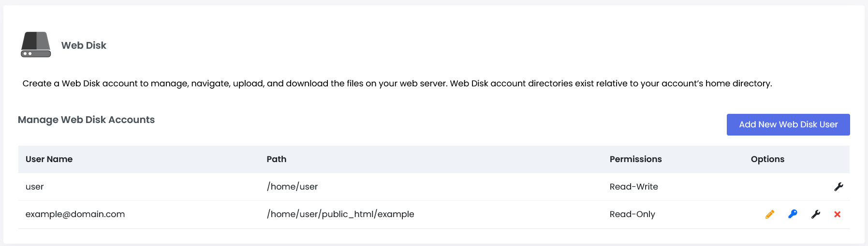Screen dimensions: 868x246
Task: Open settings wrench for the user account
Action: coord(839,187)
